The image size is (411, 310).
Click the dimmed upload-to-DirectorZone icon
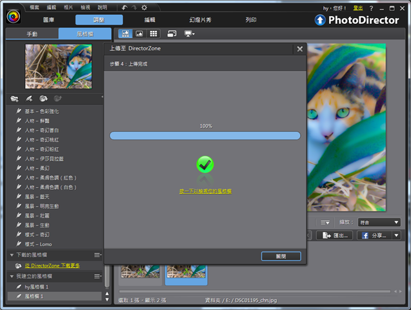click(x=57, y=99)
